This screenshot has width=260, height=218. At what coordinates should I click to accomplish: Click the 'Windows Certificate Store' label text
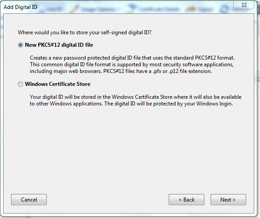tap(58, 84)
